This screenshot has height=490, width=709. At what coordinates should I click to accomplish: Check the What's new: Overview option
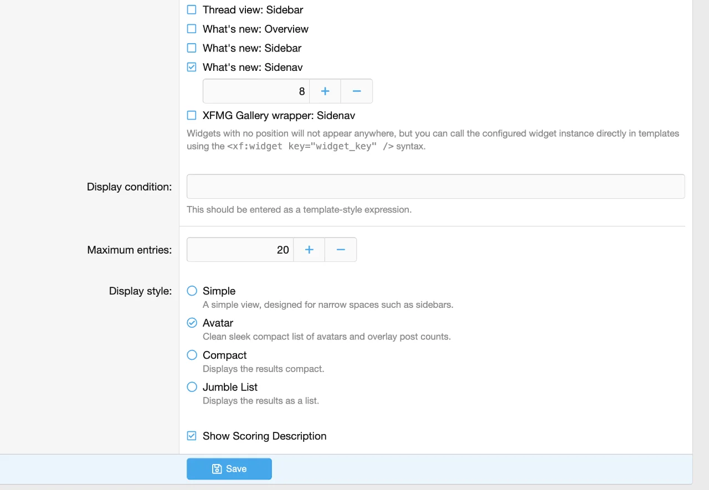click(192, 29)
